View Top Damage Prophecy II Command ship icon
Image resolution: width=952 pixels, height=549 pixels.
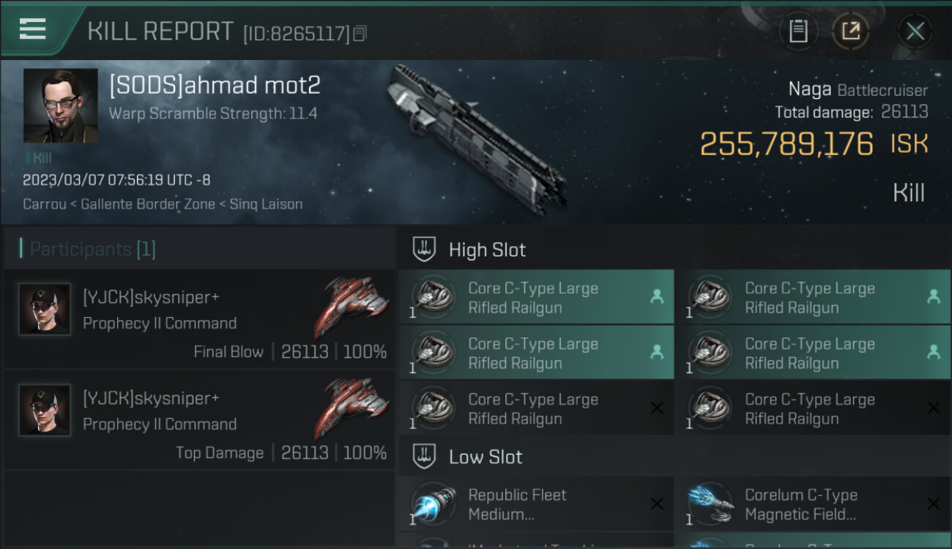352,408
